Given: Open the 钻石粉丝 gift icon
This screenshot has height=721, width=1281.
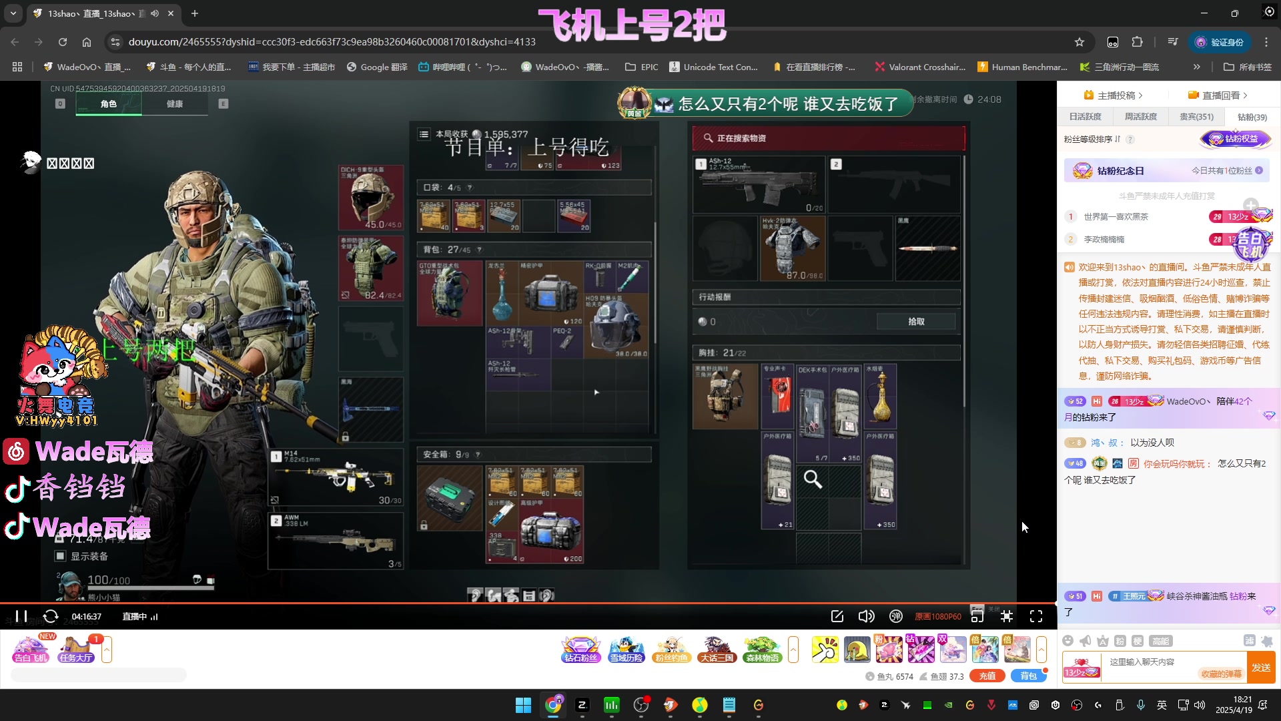Looking at the screenshot, I should point(580,649).
